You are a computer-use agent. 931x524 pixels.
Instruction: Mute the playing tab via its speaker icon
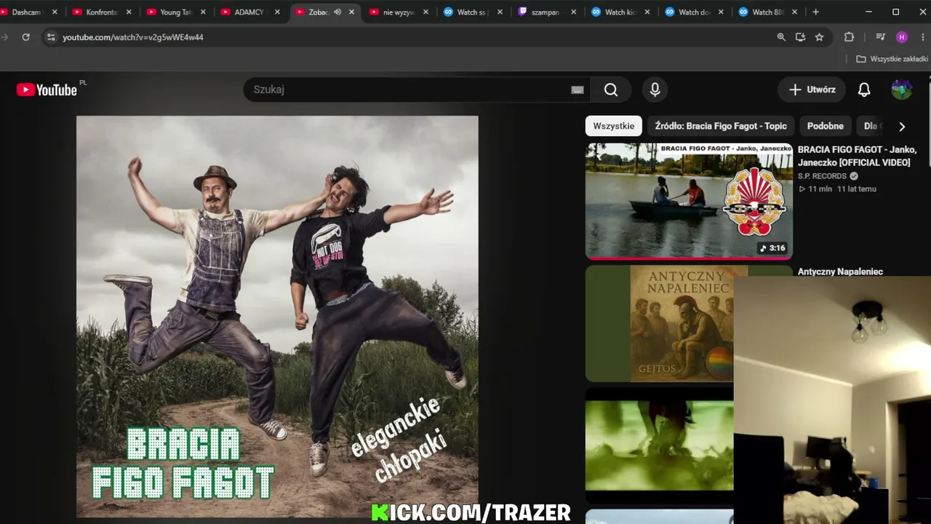click(x=337, y=12)
